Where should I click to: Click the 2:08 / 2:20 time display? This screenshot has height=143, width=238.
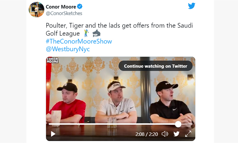(x=147, y=134)
